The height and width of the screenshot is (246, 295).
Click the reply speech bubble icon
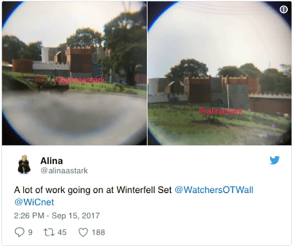coord(19,232)
